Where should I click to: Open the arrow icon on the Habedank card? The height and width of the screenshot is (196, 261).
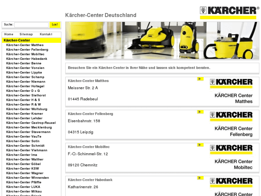click(x=200, y=178)
